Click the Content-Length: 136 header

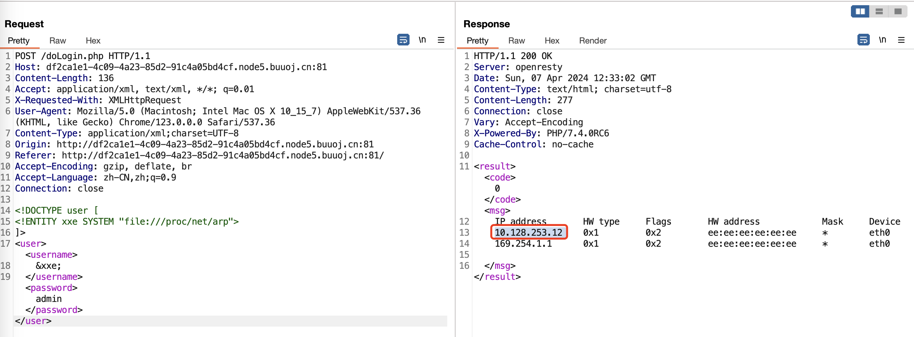(x=64, y=78)
